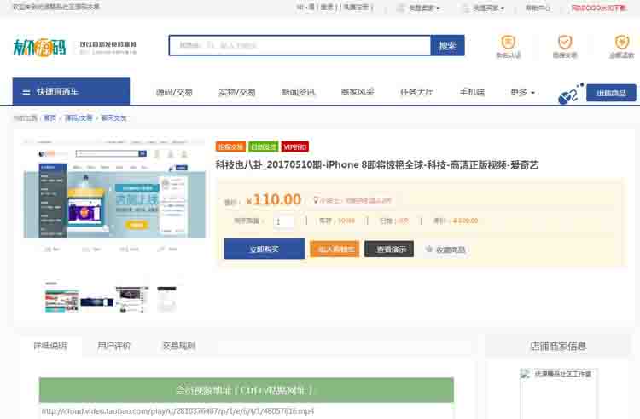Switch to the 交易规则 tab

[178, 346]
